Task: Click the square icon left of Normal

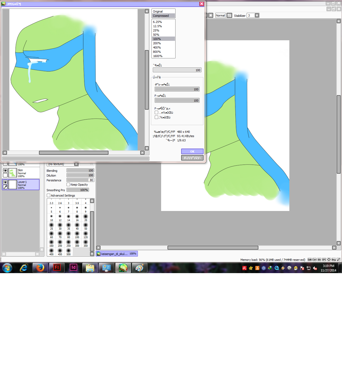Action: coord(211,15)
